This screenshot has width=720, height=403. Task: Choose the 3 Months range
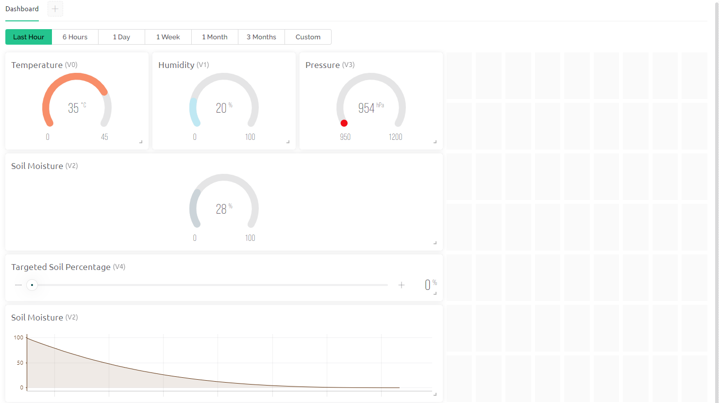[x=261, y=37]
